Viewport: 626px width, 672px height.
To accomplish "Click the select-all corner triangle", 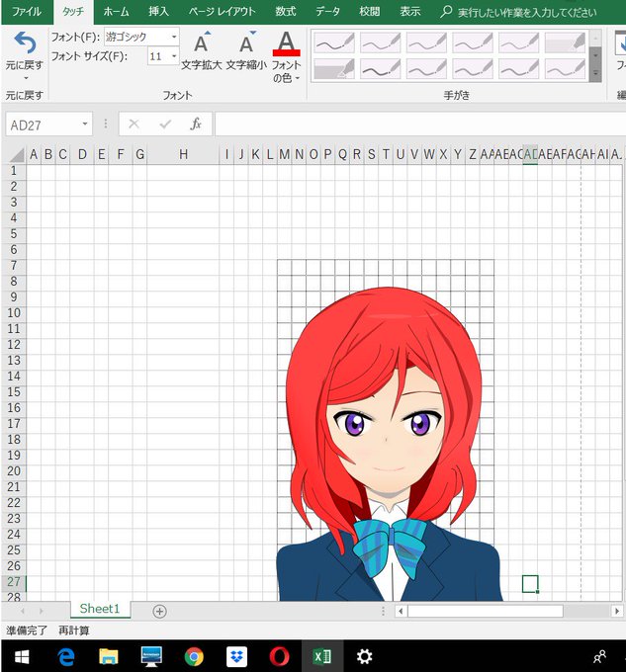I will (16, 155).
